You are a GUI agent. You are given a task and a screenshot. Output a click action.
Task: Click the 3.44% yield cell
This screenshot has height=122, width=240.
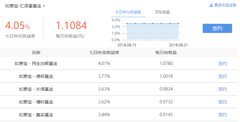[104, 115]
